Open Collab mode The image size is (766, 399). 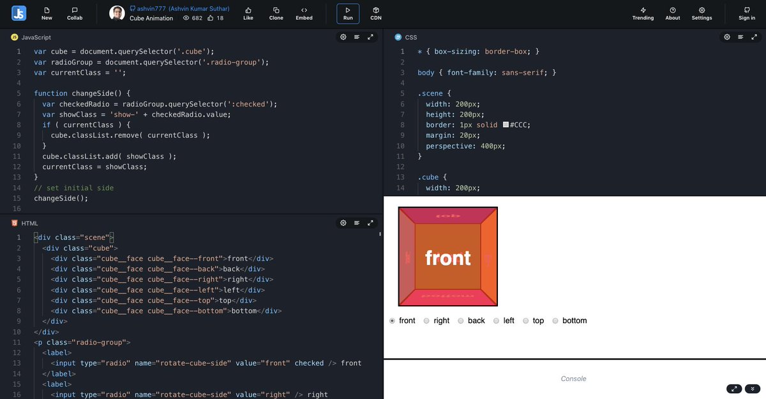pyautogui.click(x=75, y=13)
